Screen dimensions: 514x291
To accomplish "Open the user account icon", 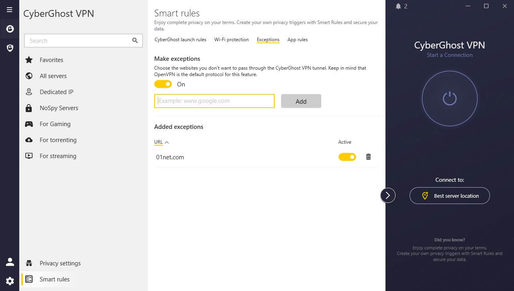I will point(10,262).
